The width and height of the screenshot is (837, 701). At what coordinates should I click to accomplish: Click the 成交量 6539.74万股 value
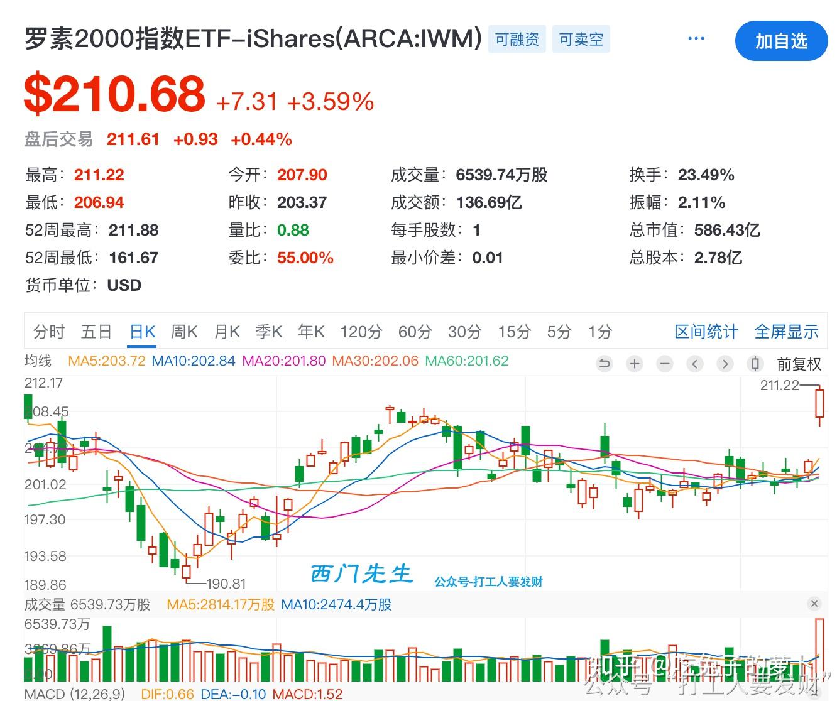[501, 175]
